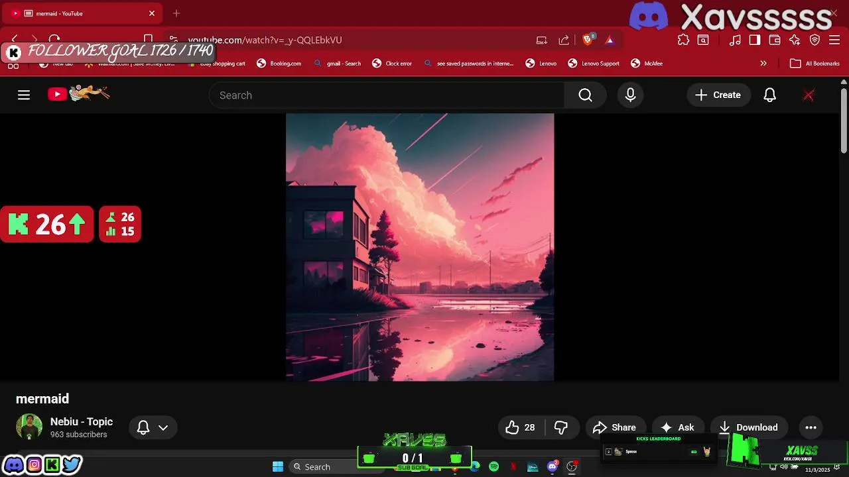Viewport: 849px width, 477px height.
Task: Open Leo AI sparkle icon
Action: point(795,40)
